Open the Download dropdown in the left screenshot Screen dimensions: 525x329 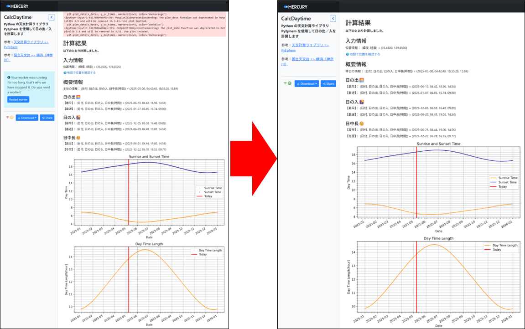(x=27, y=118)
